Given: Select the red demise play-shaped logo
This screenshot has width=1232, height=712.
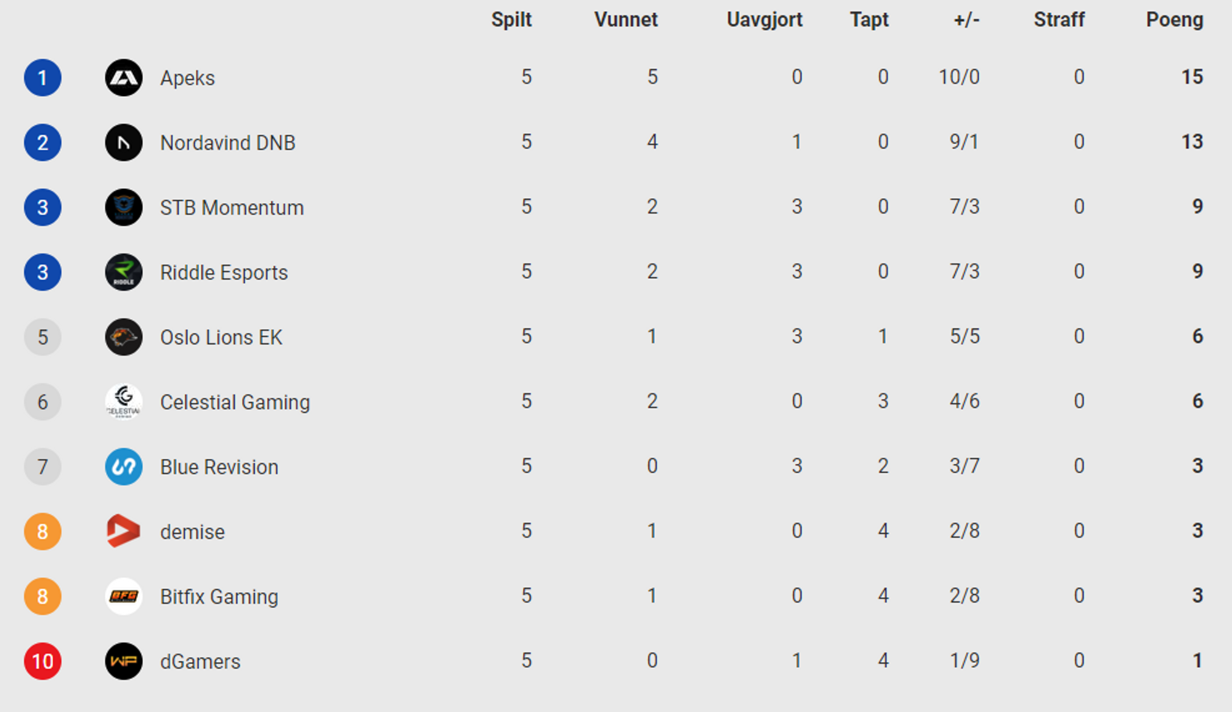Looking at the screenshot, I should (124, 531).
